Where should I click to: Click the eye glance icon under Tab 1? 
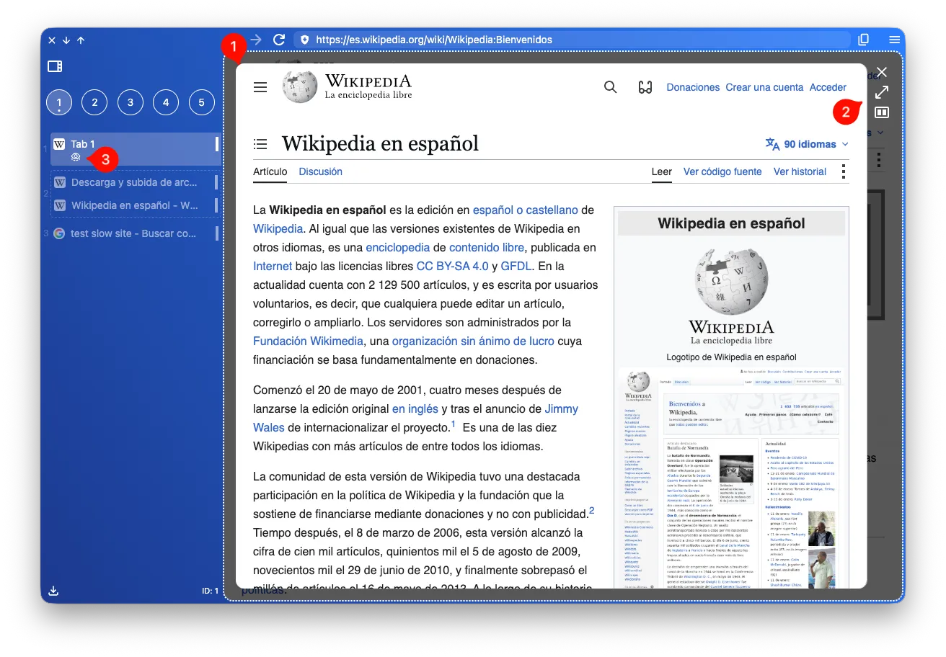[76, 157]
